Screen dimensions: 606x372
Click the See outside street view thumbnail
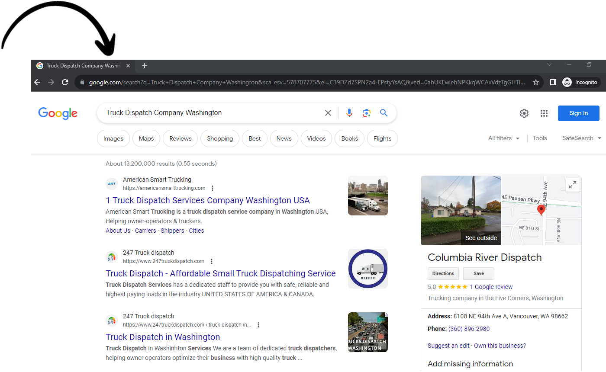(x=461, y=211)
